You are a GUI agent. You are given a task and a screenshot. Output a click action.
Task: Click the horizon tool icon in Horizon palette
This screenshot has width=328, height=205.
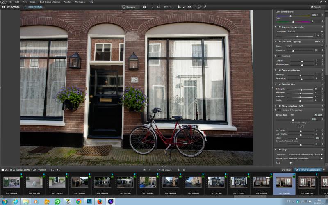coord(292,115)
